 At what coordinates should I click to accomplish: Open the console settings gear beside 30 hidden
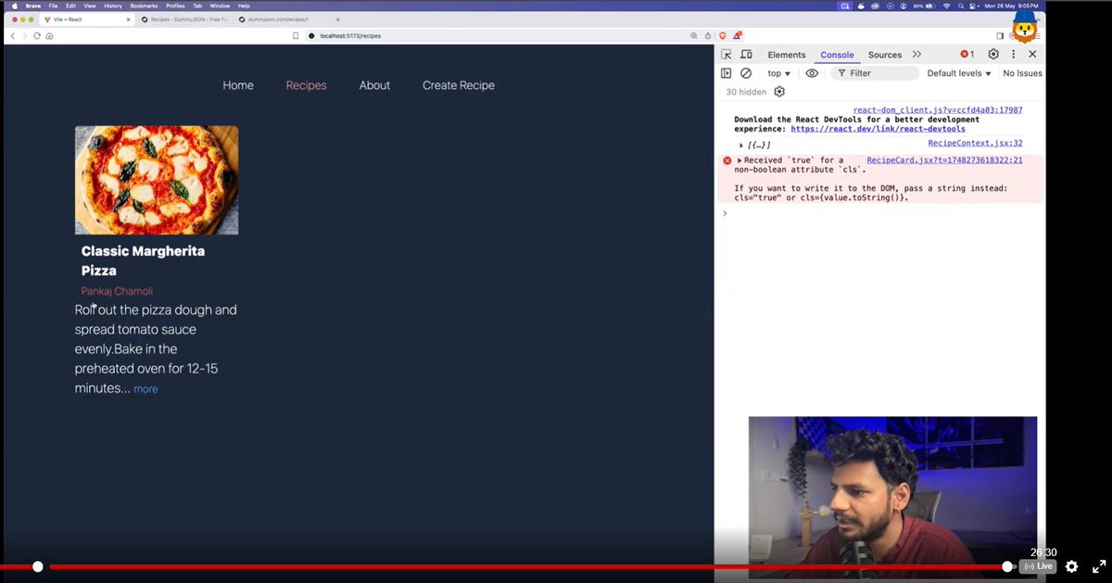pyautogui.click(x=778, y=91)
